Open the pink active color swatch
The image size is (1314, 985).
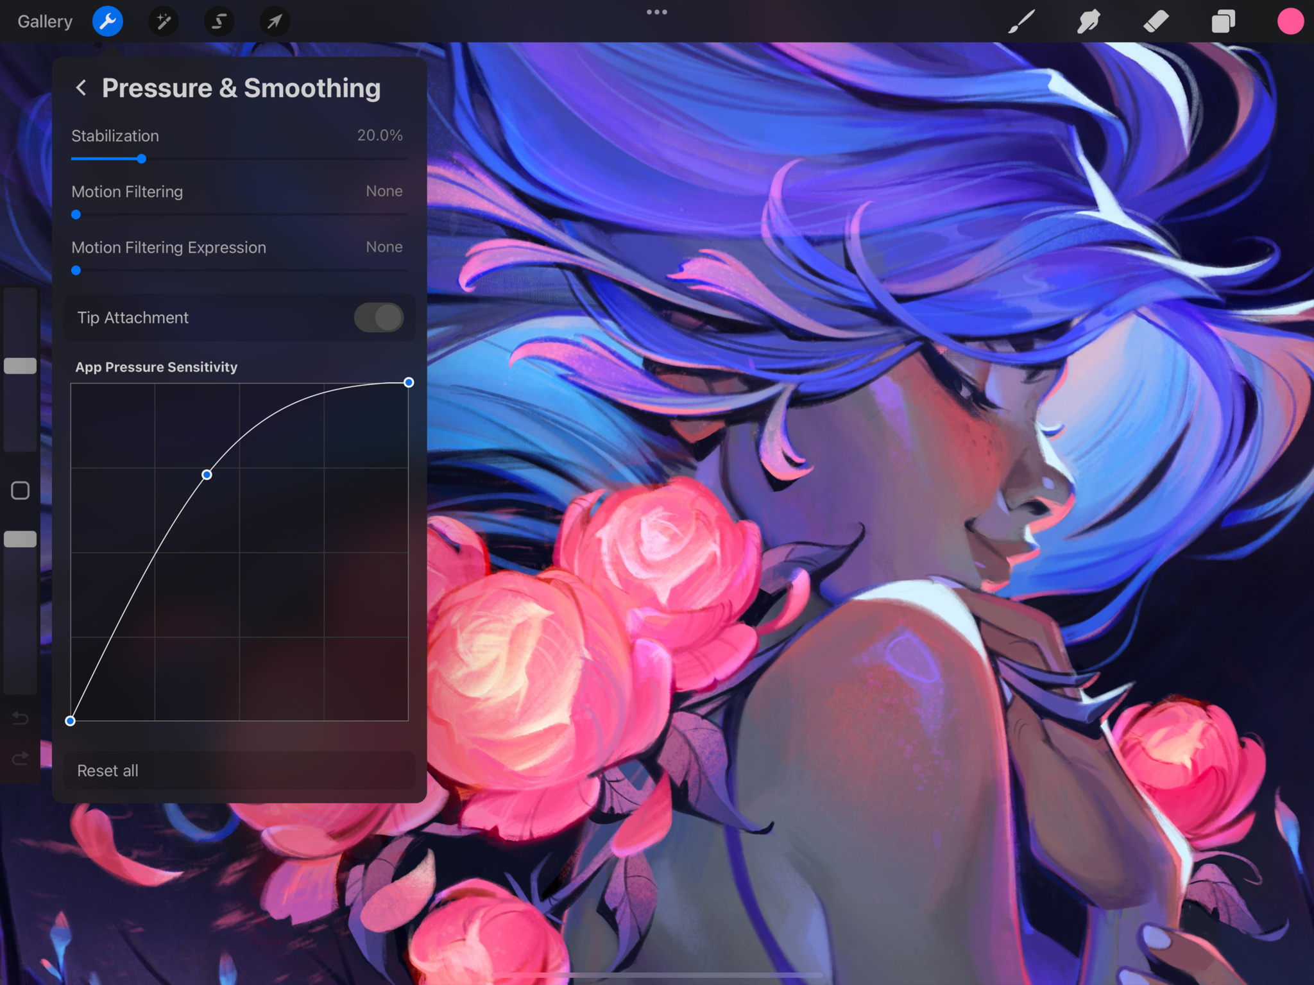tap(1290, 22)
